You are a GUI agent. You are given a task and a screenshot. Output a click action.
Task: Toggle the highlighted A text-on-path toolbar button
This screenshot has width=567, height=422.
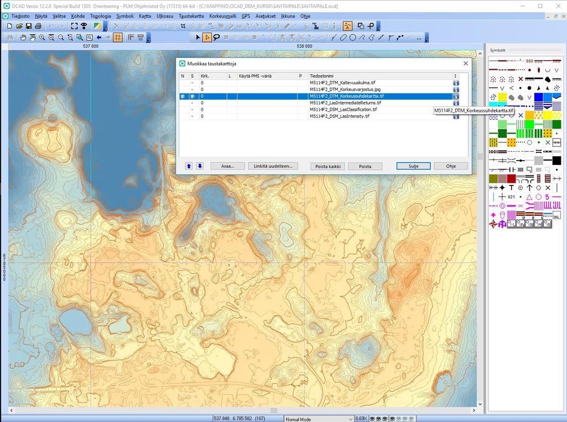(348, 26)
